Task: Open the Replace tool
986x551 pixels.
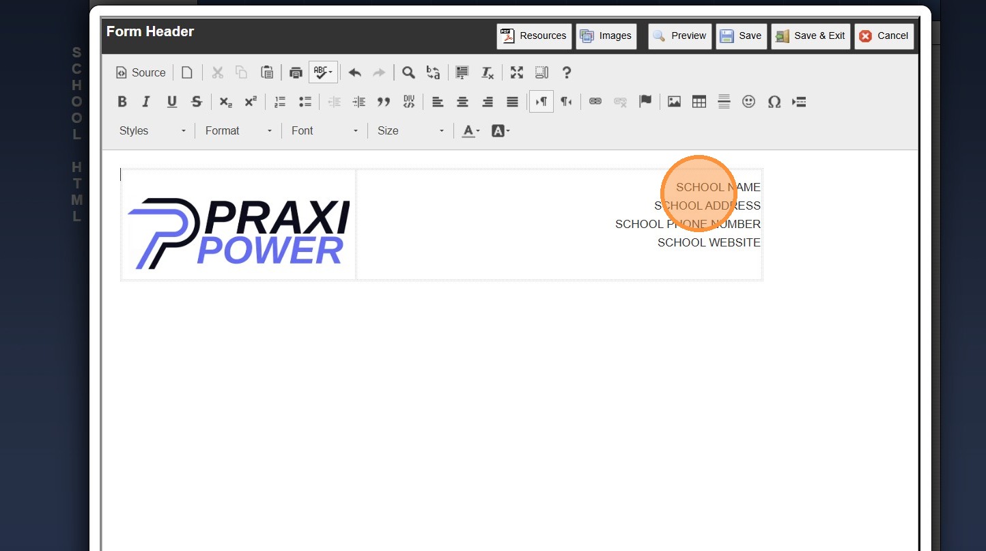Action: (x=433, y=72)
